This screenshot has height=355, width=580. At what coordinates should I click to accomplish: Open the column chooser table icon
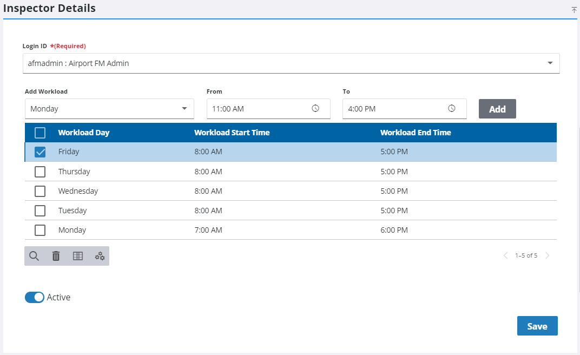click(78, 256)
